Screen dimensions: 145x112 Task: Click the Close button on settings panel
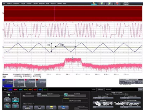(x=140, y=89)
